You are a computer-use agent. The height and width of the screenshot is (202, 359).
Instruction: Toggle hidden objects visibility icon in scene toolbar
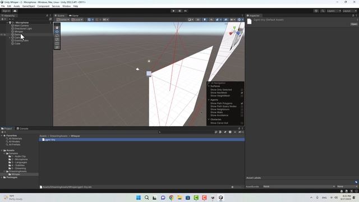tap(225, 20)
